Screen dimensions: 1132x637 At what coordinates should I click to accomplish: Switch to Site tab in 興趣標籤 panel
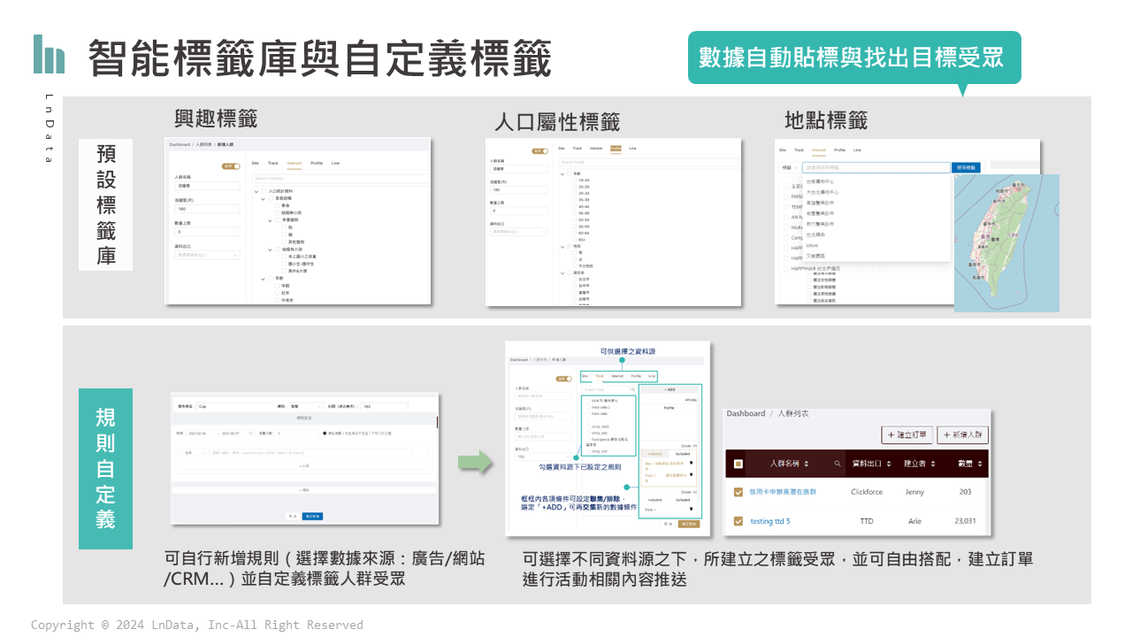256,163
